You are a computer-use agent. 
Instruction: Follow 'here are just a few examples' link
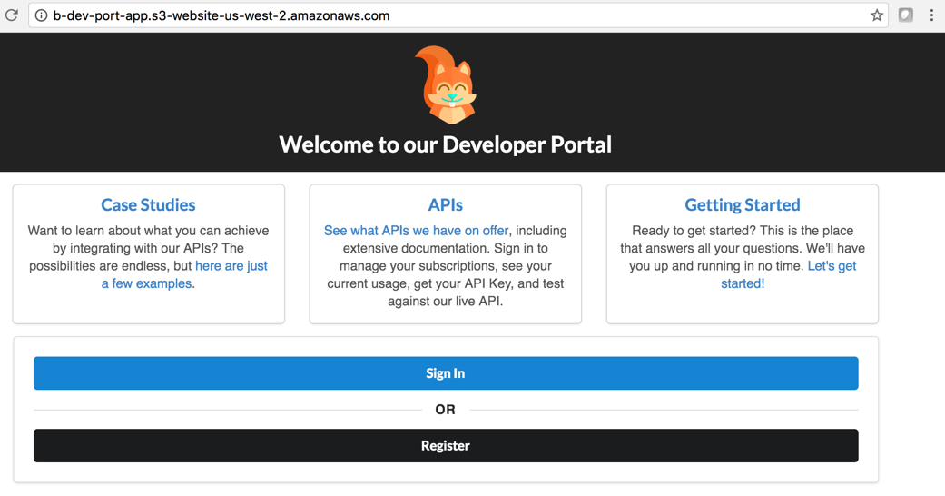184,274
